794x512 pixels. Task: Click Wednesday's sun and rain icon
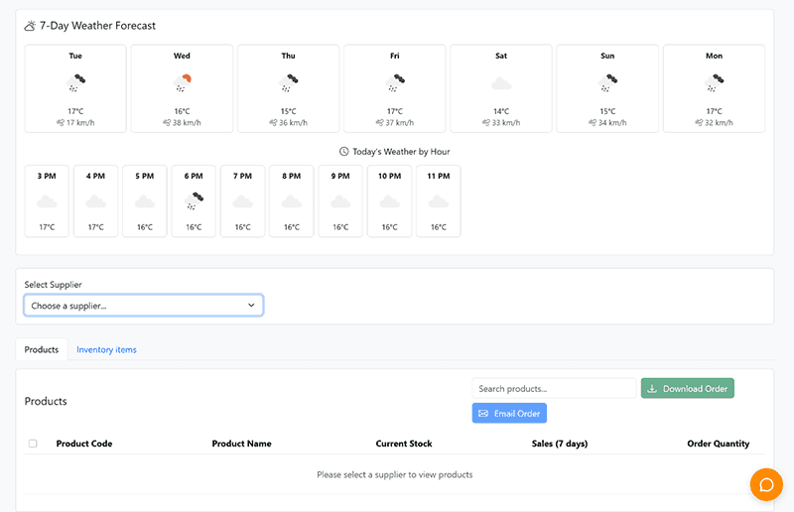[182, 82]
